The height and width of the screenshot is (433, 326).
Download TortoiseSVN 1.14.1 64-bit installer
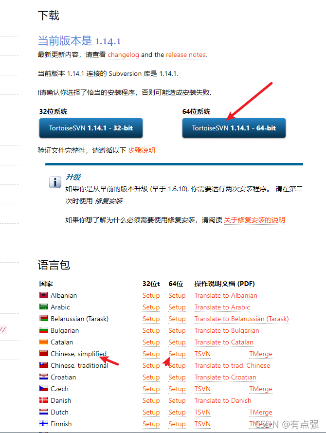pos(234,128)
